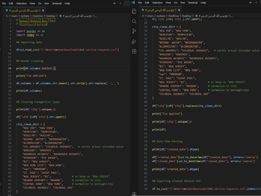
Task: Open Go menu in right window
Action: pos(176,3)
